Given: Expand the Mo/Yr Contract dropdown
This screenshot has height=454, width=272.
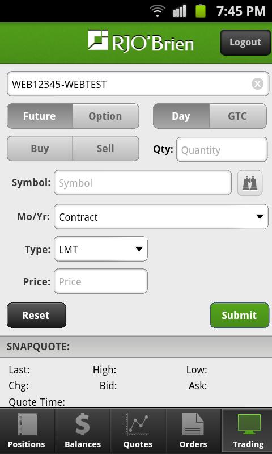Looking at the screenshot, I should pyautogui.click(x=161, y=217).
